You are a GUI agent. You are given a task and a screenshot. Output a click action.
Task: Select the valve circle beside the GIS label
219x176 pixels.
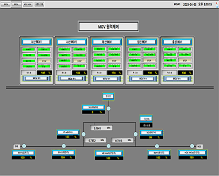(24, 146)
